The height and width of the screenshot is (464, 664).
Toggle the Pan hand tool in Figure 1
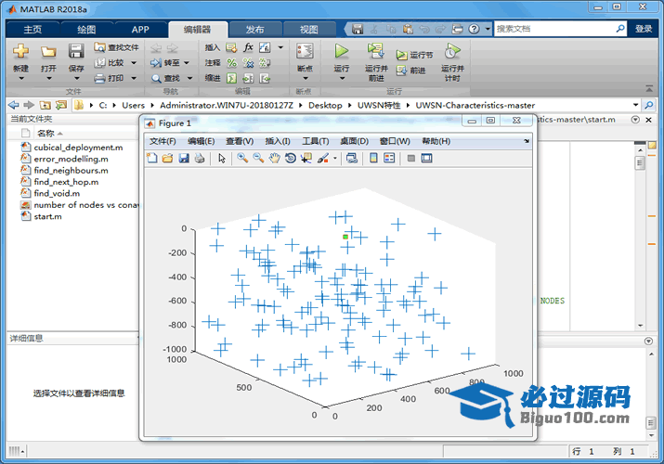click(274, 158)
